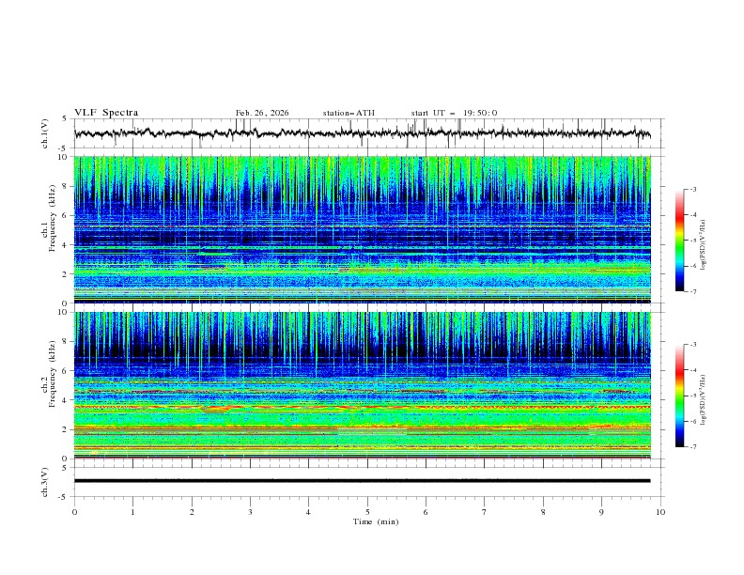Click the "5" tick on the time axis
The image size is (744, 575).
(x=367, y=512)
